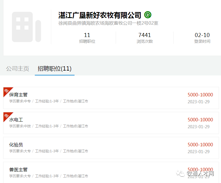Click 工作经验:1-3年 in 化验员 row
Viewport: 221px width, 183px height.
click(x=47, y=151)
